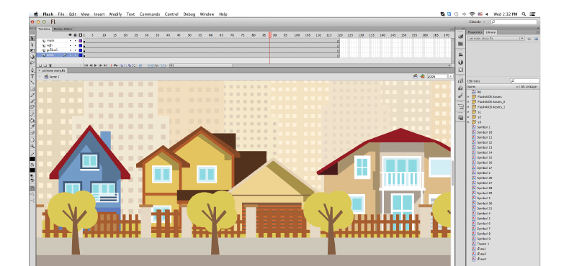
Task: Toggle outline color box of mask layer
Action: (81, 40)
